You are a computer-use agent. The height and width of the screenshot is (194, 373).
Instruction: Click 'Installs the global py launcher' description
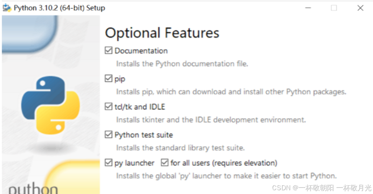(x=226, y=176)
